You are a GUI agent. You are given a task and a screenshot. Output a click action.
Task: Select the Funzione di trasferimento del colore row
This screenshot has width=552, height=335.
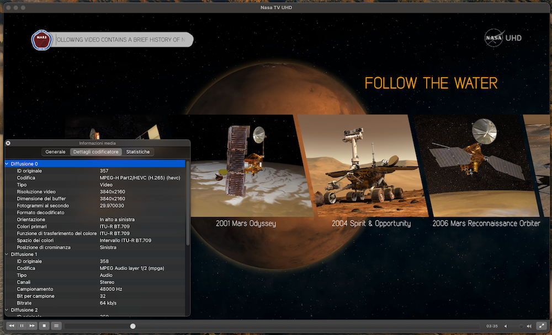(x=95, y=234)
